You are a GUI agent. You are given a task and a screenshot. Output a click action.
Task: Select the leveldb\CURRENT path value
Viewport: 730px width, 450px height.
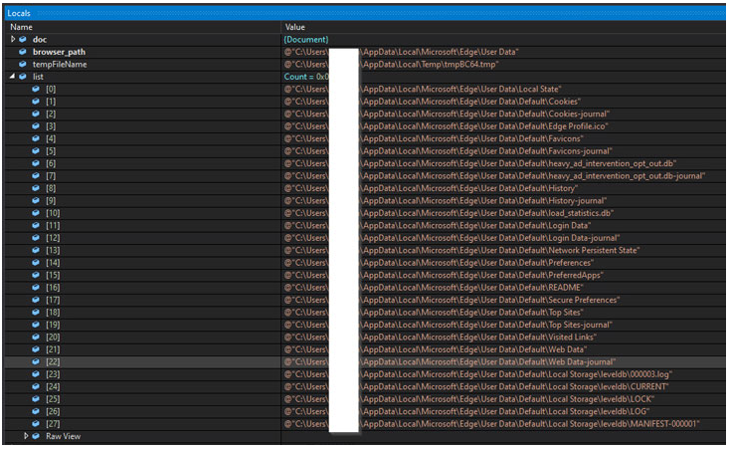coord(476,386)
